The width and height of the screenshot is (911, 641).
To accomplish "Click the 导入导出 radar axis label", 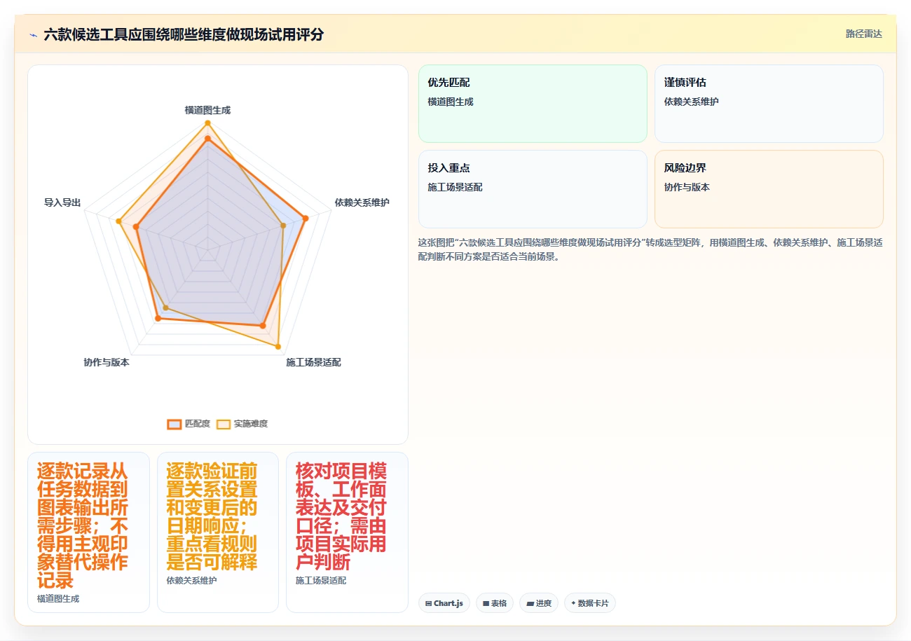I will [x=62, y=202].
